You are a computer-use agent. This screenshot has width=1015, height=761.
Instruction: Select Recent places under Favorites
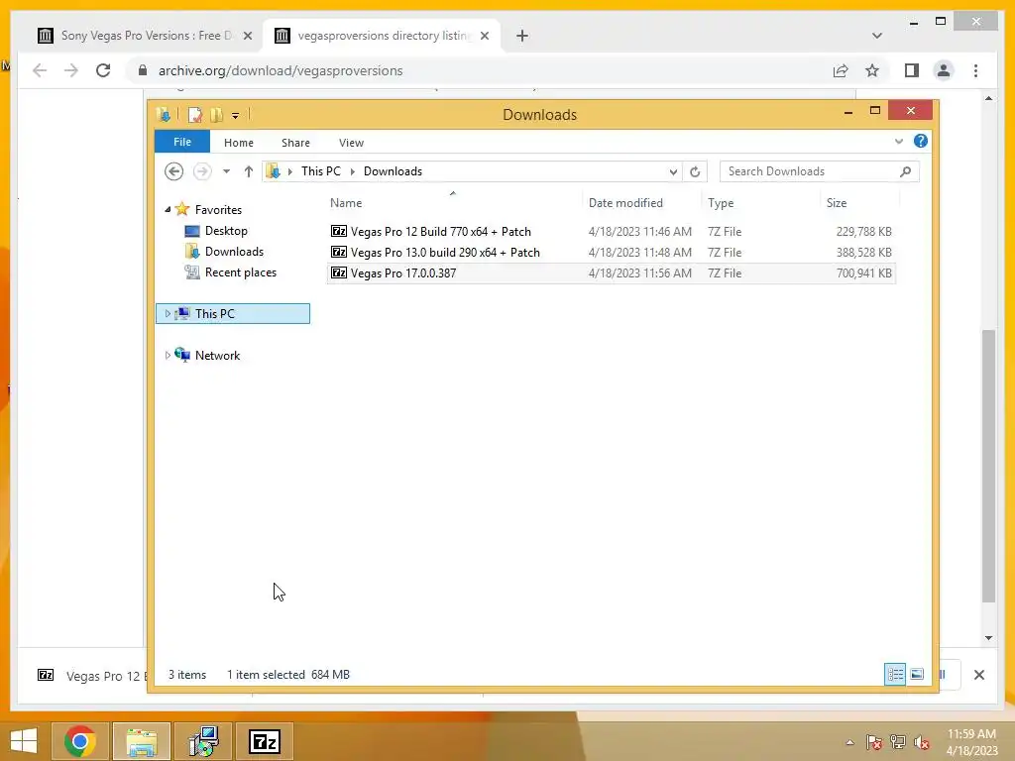[240, 272]
